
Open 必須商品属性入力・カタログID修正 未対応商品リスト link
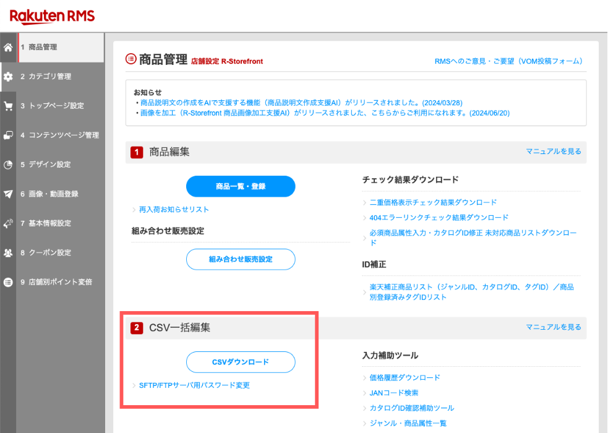[x=473, y=238]
